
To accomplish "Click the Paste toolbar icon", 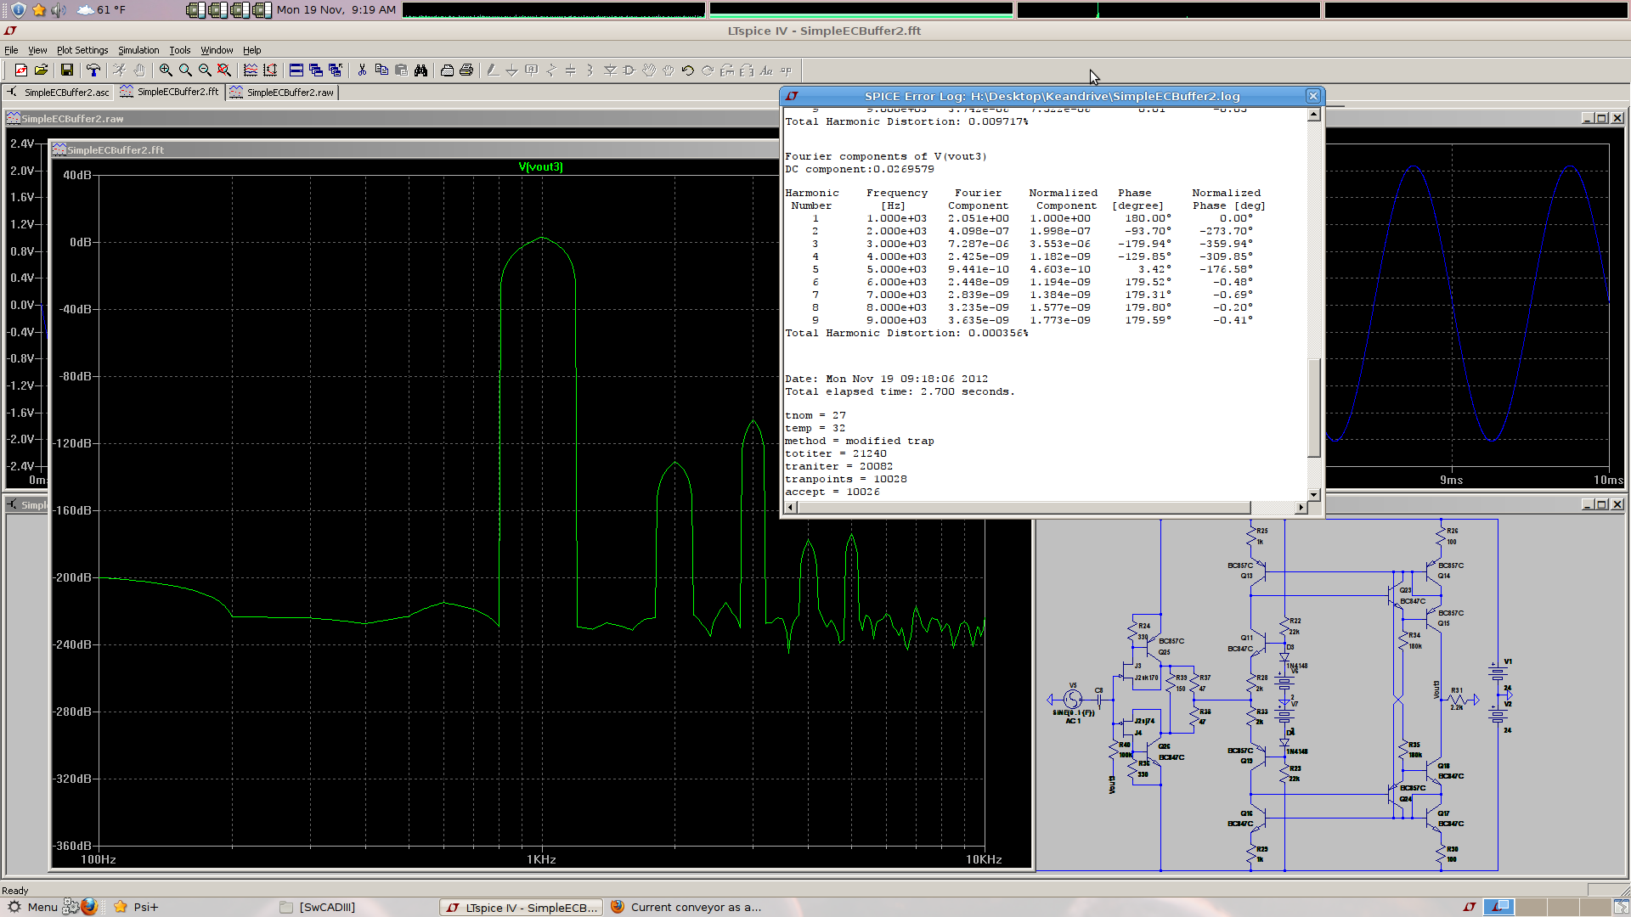I will [401, 70].
